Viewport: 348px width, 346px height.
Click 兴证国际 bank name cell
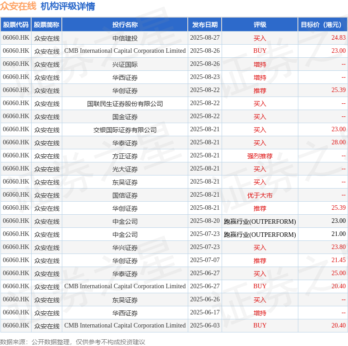(x=125, y=65)
